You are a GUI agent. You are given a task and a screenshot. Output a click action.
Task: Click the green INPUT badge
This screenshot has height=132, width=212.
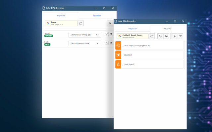[47, 45]
